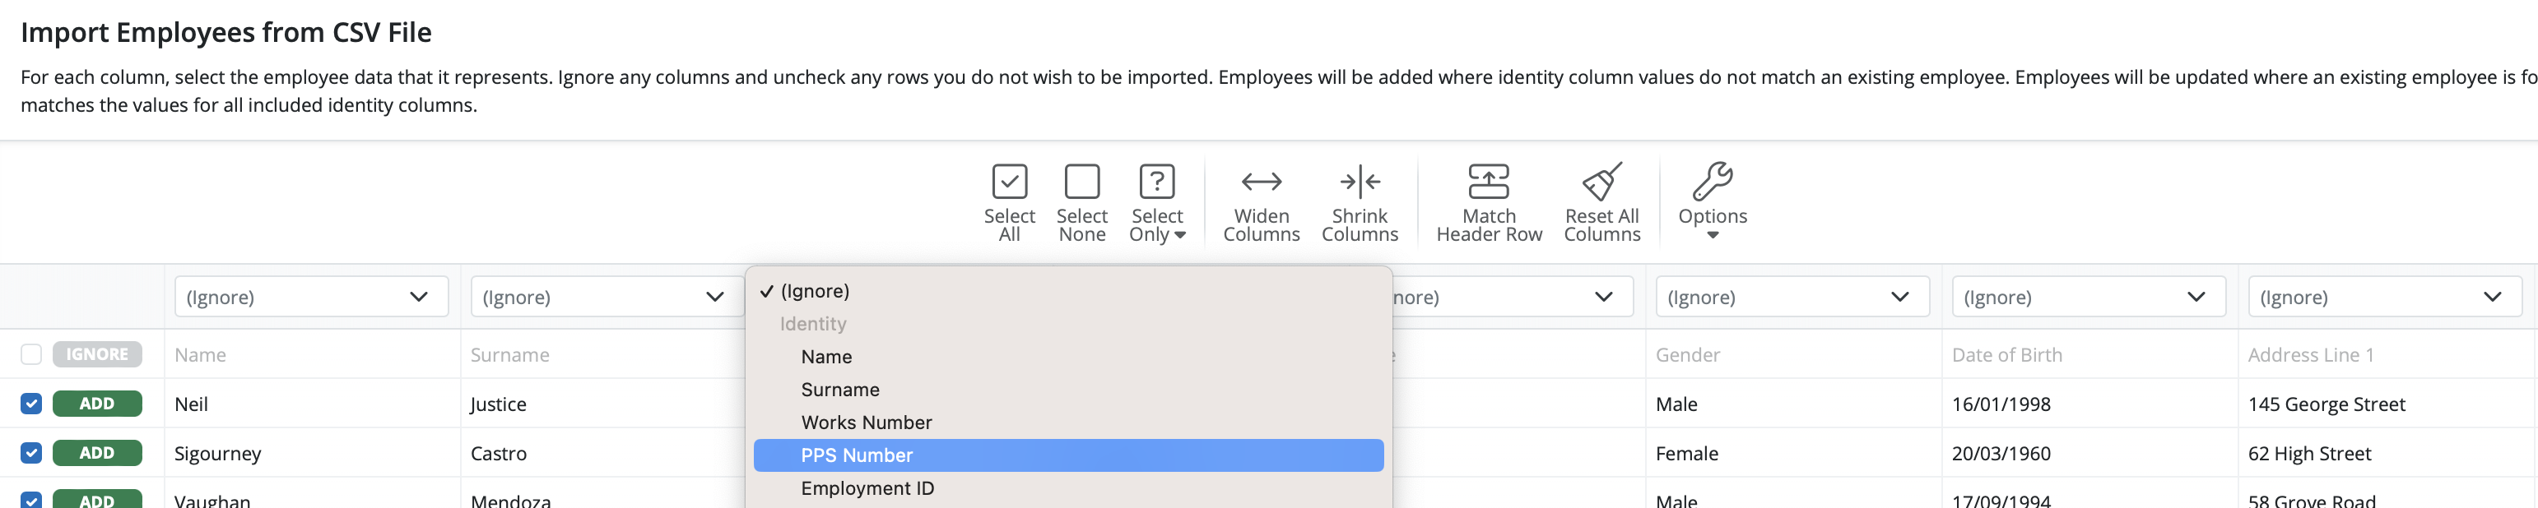Click the Select None icon

click(1081, 182)
